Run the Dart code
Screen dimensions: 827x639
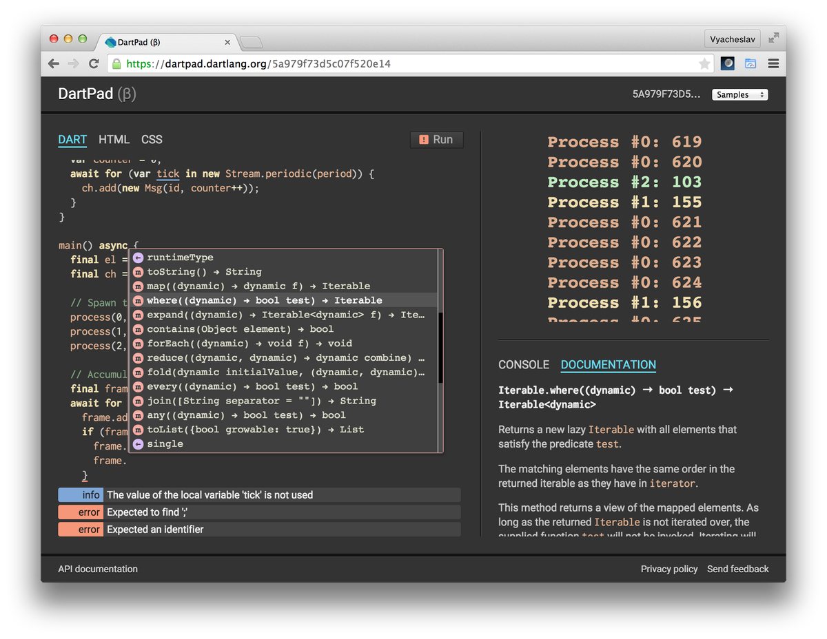point(437,140)
